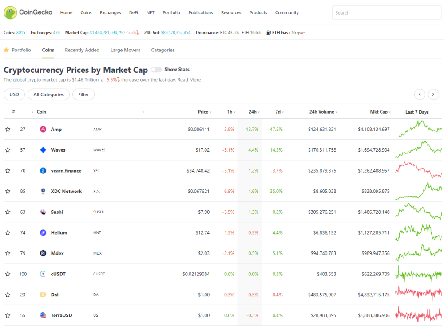Open the Sushi coin name link
The width and height of the screenshot is (444, 326).
pos(57,212)
